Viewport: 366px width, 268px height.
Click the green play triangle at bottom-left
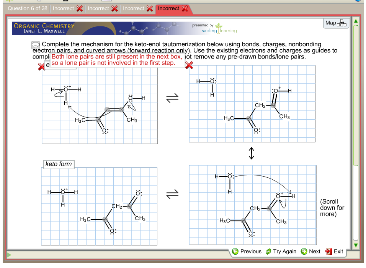pos(9,254)
